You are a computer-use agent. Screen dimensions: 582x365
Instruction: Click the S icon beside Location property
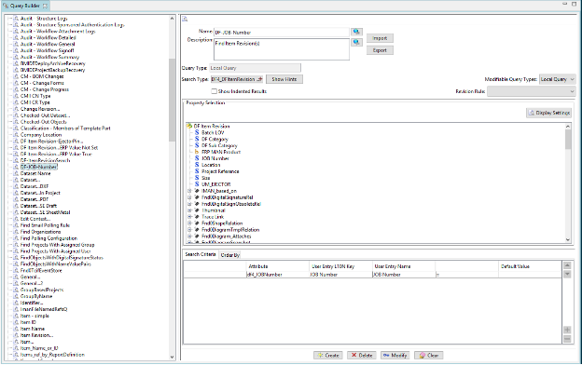197,165
